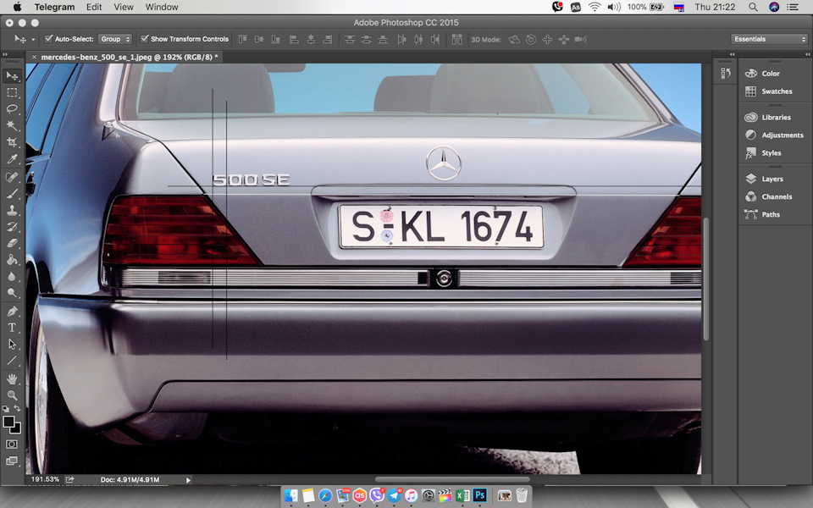The image size is (813, 508).
Task: Open the Swatches panel
Action: (775, 91)
